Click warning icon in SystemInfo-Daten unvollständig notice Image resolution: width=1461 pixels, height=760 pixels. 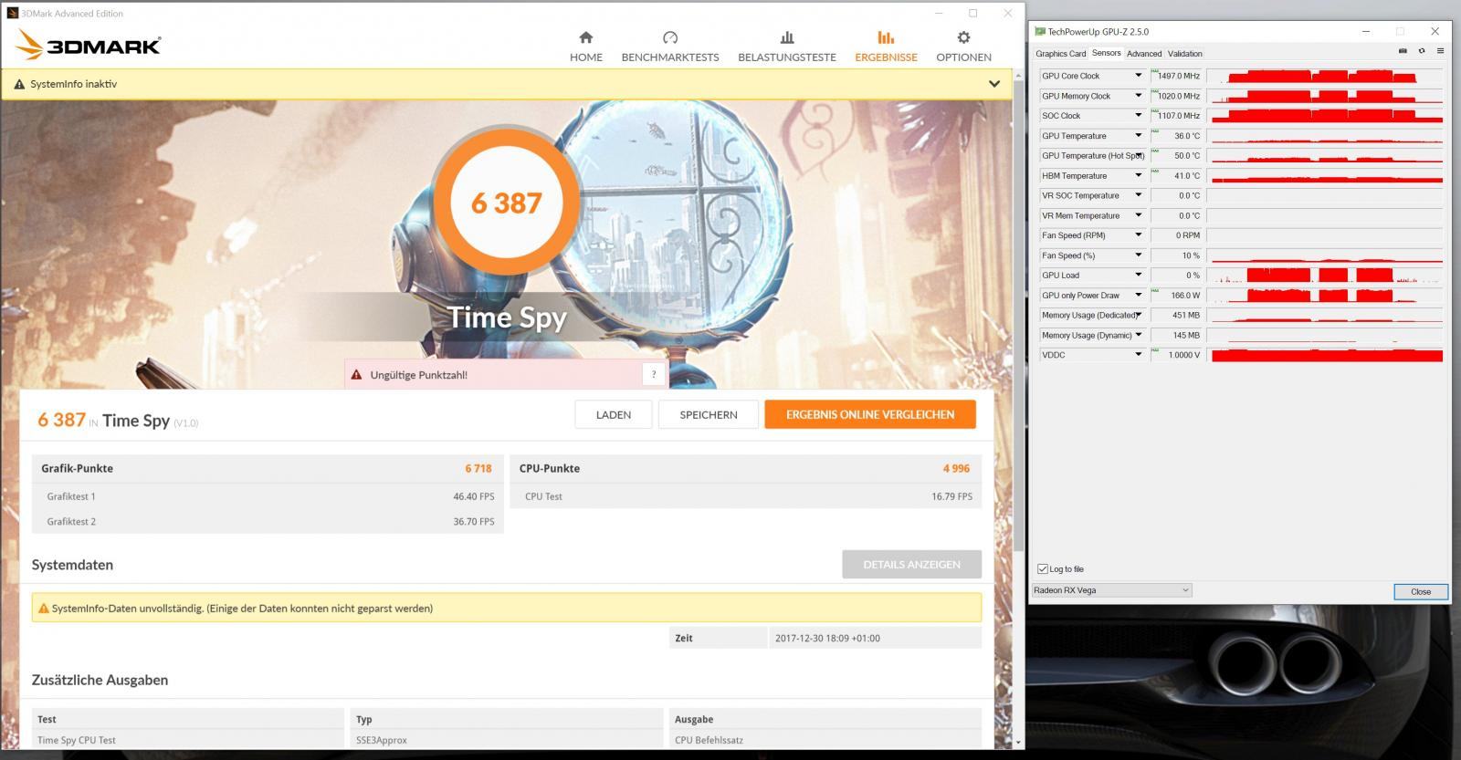coord(44,609)
